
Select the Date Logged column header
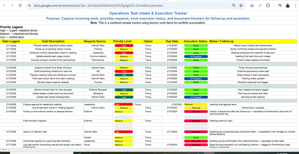tap(11, 41)
